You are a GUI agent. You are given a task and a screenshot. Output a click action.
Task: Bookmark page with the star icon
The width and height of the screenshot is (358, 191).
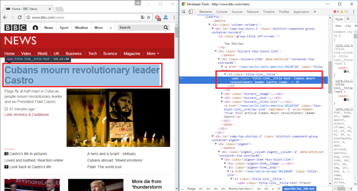pos(149,17)
